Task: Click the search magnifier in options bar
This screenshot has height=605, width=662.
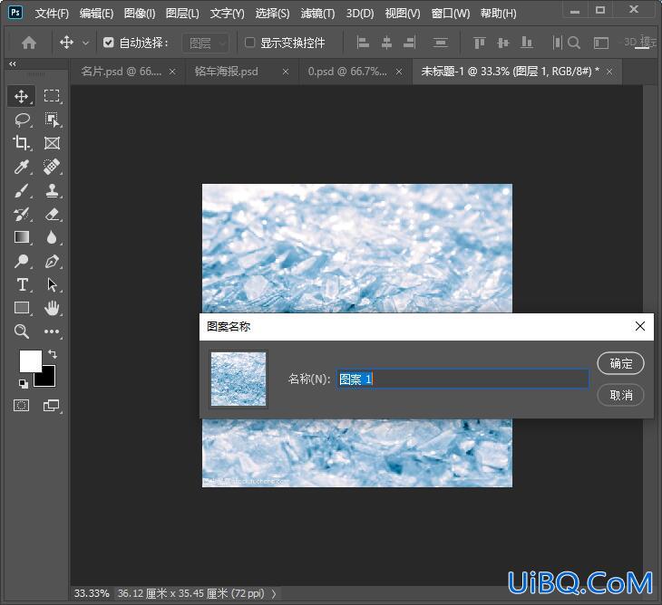Action: coord(574,43)
